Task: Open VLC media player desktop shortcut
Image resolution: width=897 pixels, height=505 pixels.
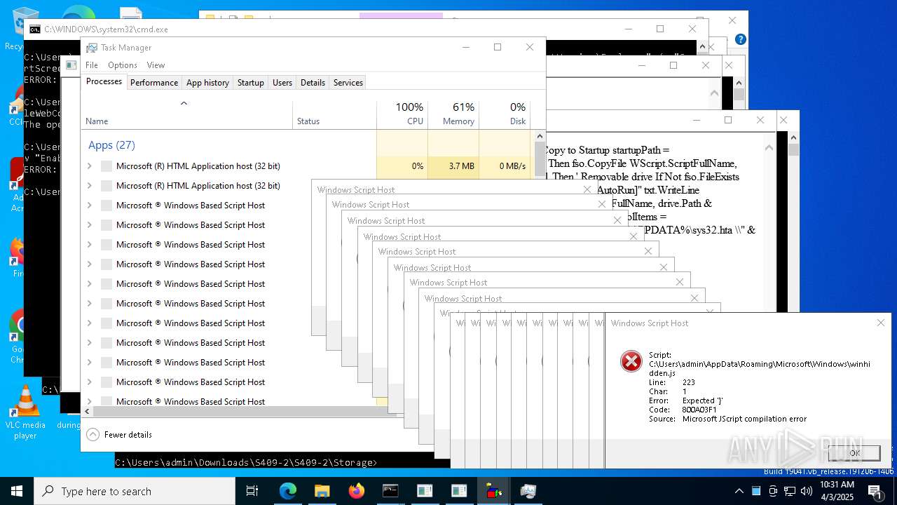Action: tap(25, 412)
